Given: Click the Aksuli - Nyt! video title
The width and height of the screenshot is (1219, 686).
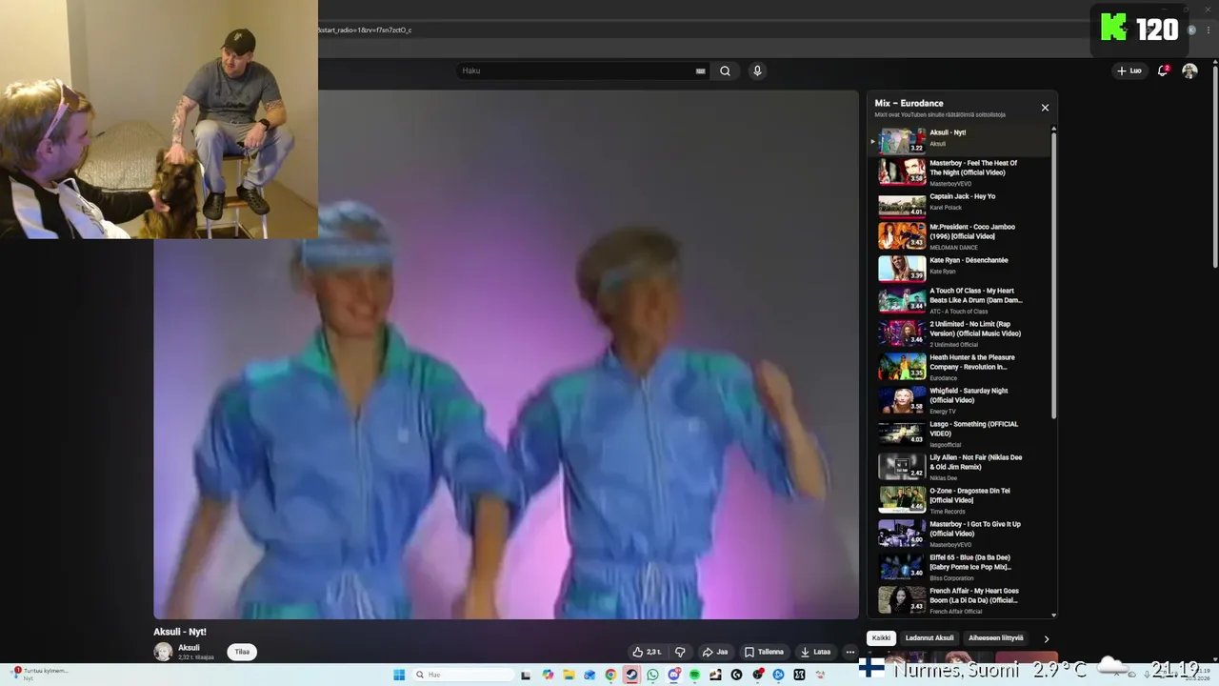Looking at the screenshot, I should (180, 632).
